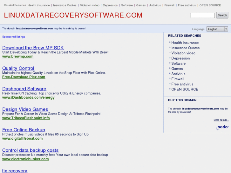The width and height of the screenshot is (231, 173).
Task: Select Antivirus in sidebar list
Action: click(178, 74)
